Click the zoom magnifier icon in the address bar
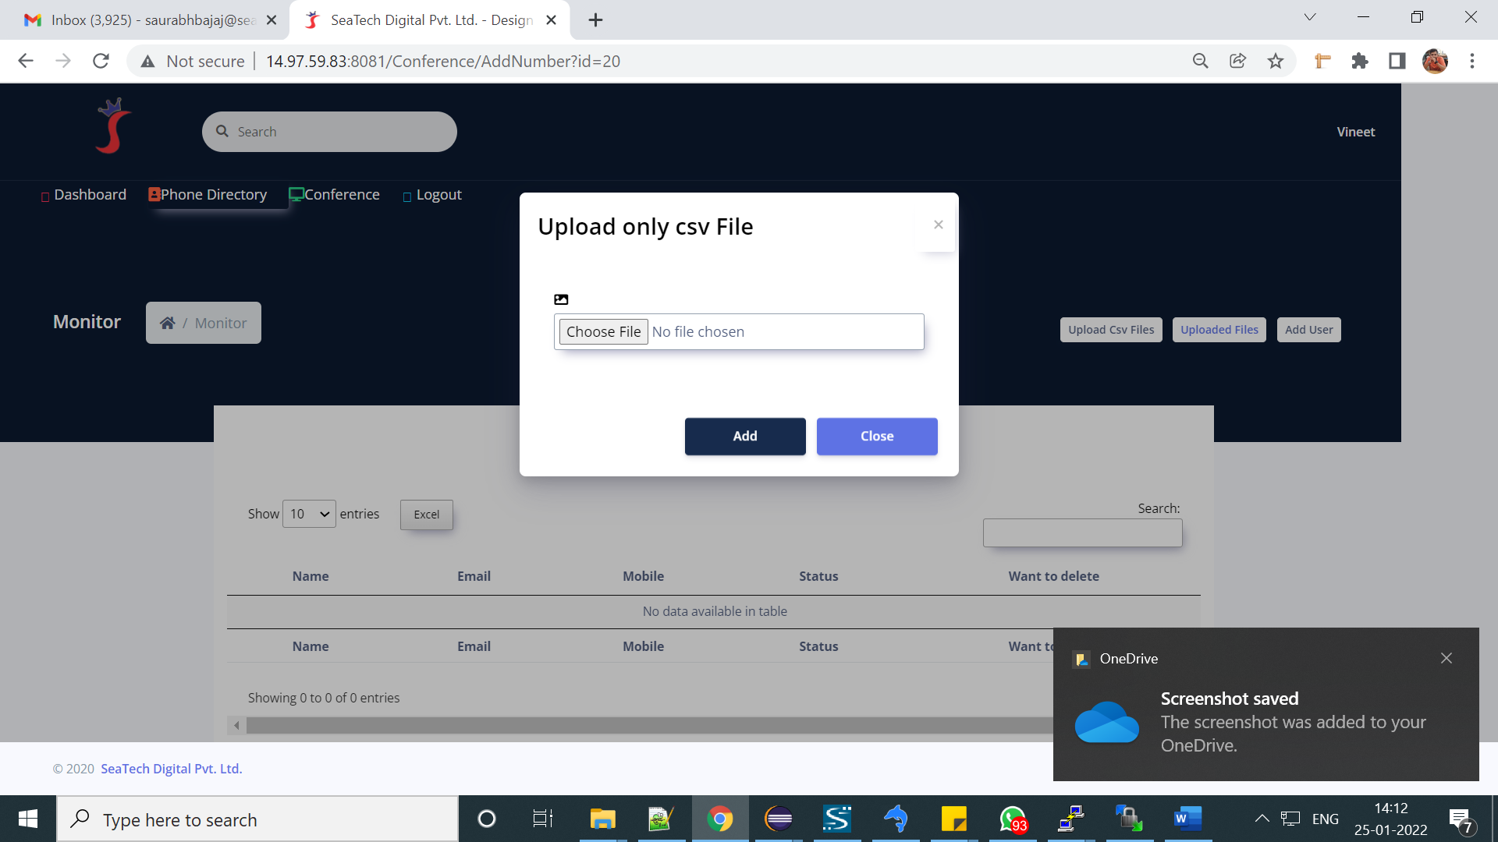The image size is (1498, 842). (1200, 61)
